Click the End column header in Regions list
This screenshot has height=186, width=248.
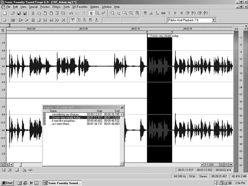pyautogui.click(x=117, y=111)
